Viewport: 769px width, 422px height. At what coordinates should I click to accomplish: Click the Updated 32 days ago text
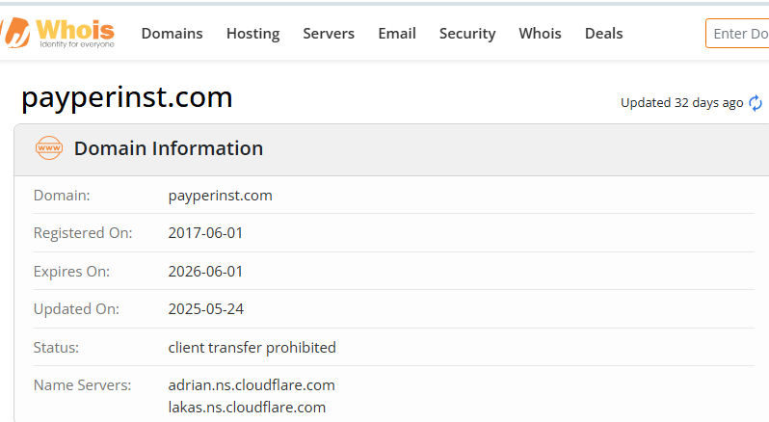click(681, 103)
